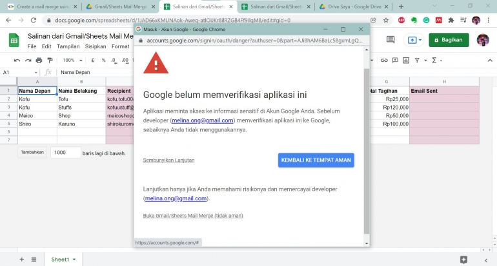Click Buka Gmail/Sheets Mail Merge (tidak aman)
The image size is (497, 266).
click(x=193, y=216)
